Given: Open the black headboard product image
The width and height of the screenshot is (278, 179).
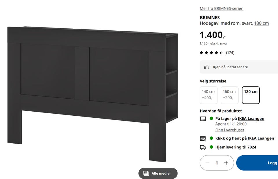Looking at the screenshot, I should coord(93,94).
